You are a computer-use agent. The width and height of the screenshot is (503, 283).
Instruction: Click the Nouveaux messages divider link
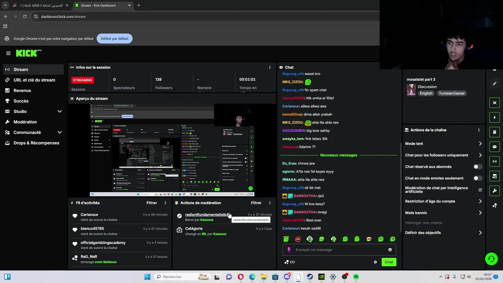(339, 155)
